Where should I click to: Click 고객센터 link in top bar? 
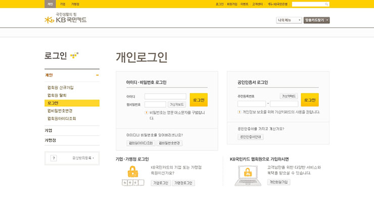[x=257, y=4]
